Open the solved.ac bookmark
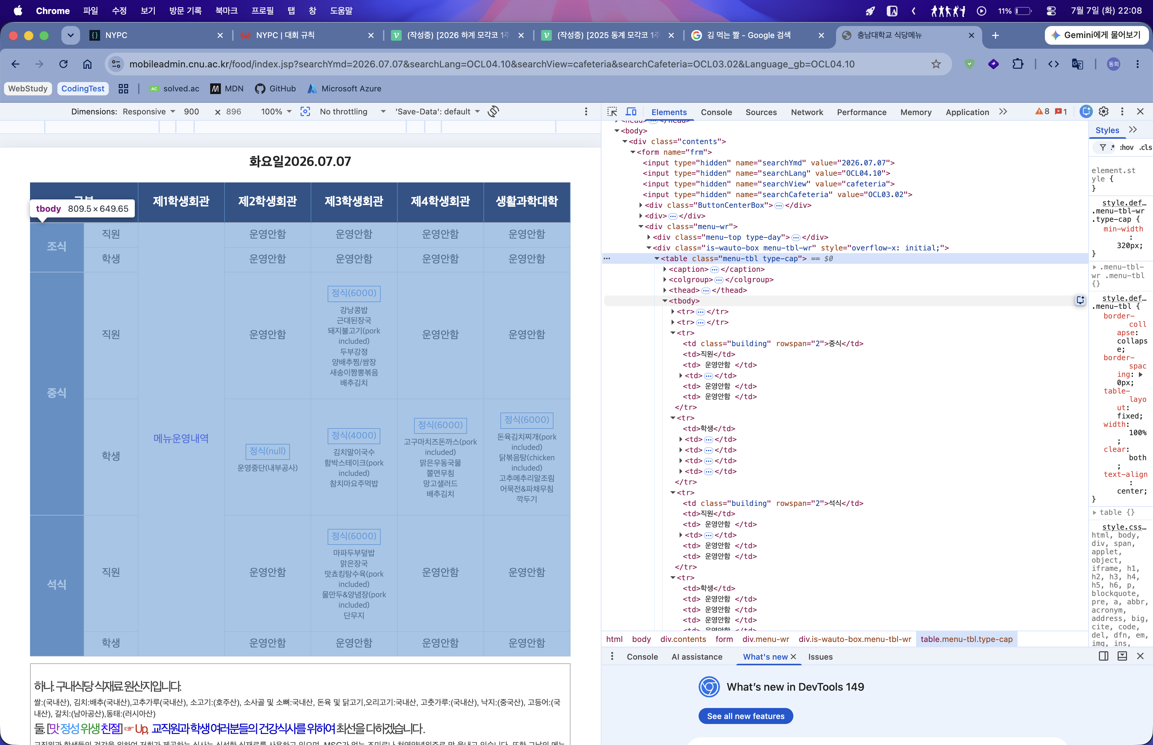The width and height of the screenshot is (1153, 745). [174, 88]
